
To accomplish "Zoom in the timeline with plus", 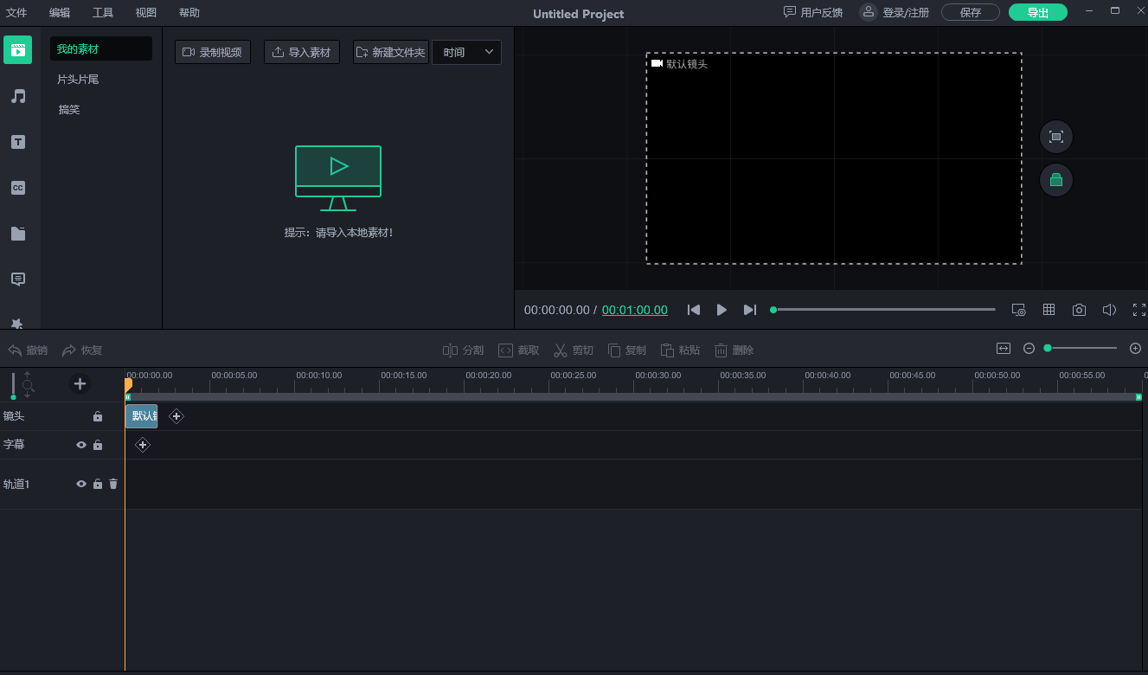I will click(1136, 348).
